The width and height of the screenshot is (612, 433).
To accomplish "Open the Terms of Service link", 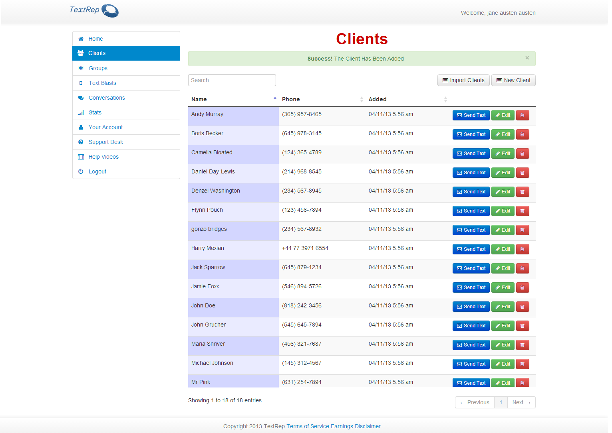I will [308, 426].
